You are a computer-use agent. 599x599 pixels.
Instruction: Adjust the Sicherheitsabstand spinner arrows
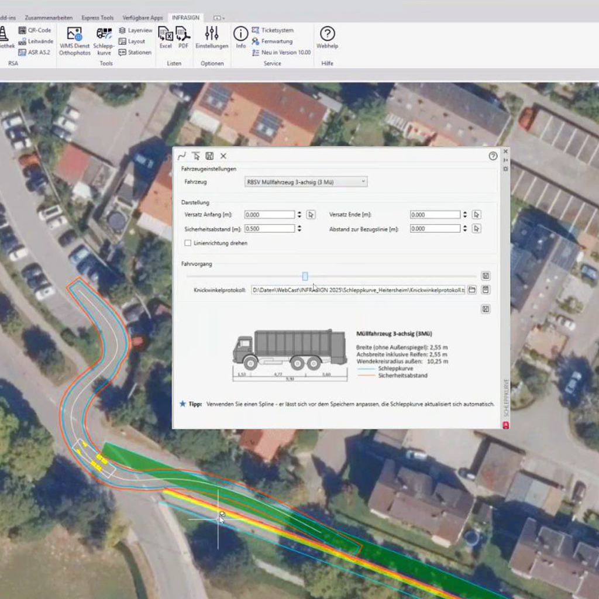tap(299, 229)
